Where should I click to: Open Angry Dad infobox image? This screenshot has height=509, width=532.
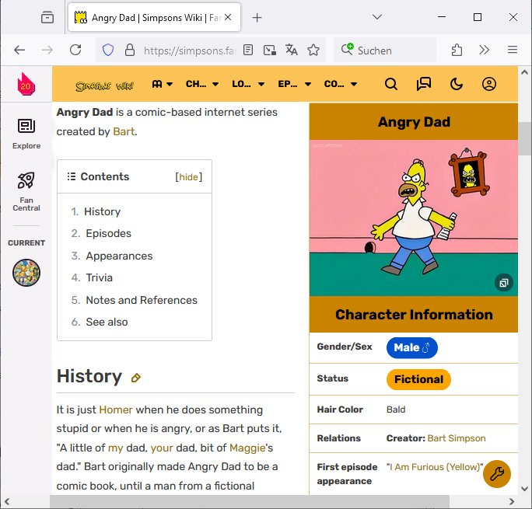[413, 218]
